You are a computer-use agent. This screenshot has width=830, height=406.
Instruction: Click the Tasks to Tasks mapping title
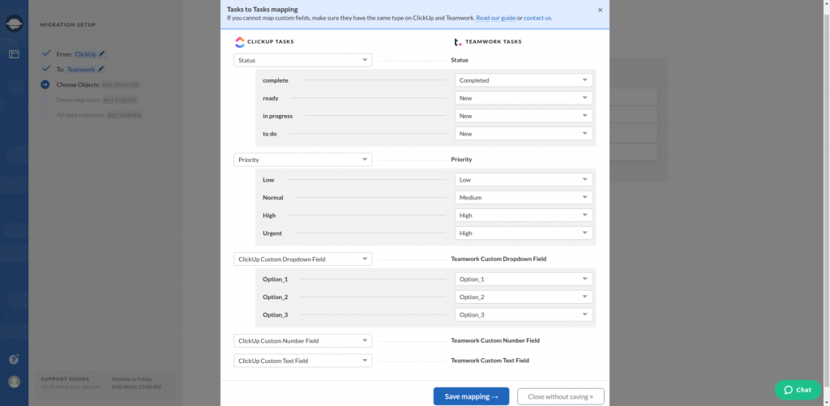pyautogui.click(x=262, y=9)
